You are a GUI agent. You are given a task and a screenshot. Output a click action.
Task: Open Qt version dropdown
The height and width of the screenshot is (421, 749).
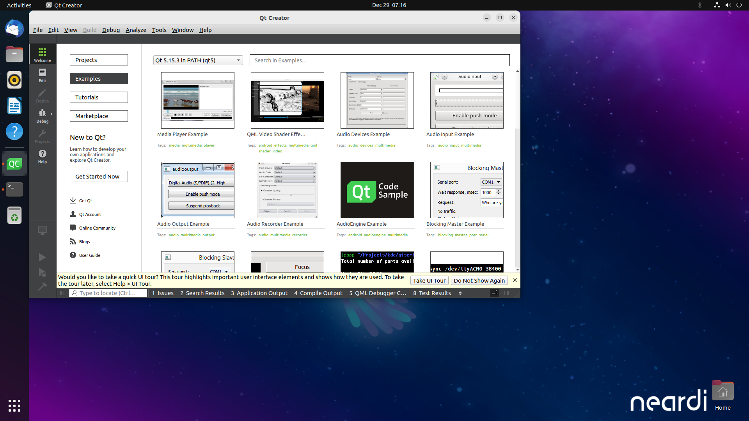point(198,60)
